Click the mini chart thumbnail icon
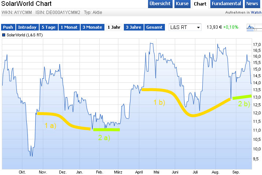Image resolution: width=262 pixels, height=175 pixels. (x=254, y=28)
